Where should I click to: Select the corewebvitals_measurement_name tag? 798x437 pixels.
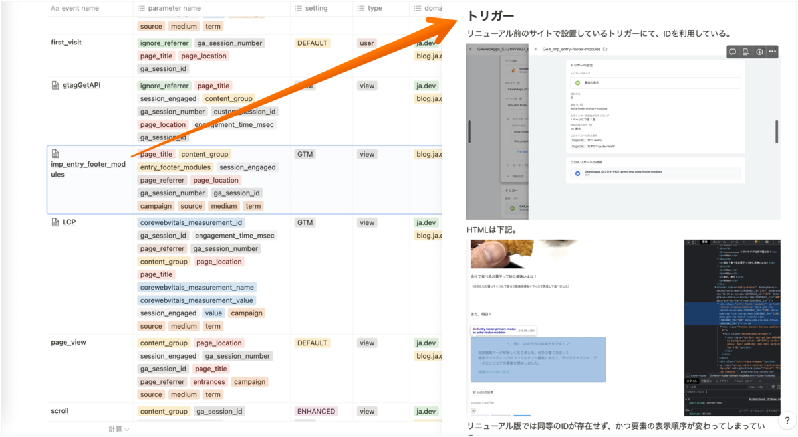tap(197, 288)
